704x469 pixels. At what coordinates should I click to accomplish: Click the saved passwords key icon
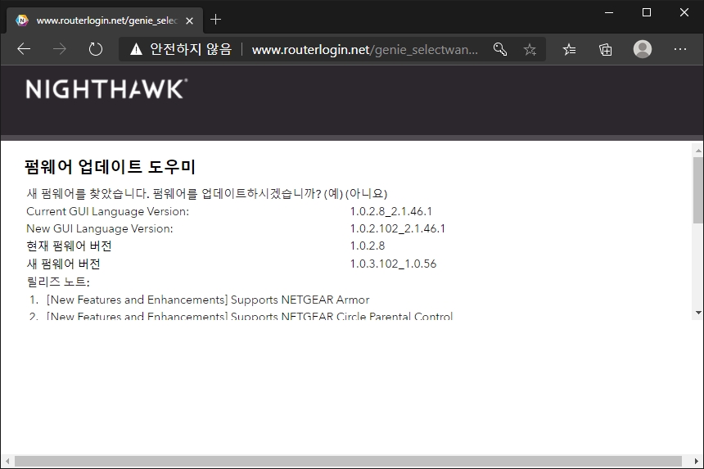500,49
